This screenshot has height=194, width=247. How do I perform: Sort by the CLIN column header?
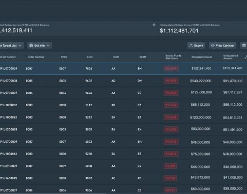pyautogui.click(x=90, y=57)
